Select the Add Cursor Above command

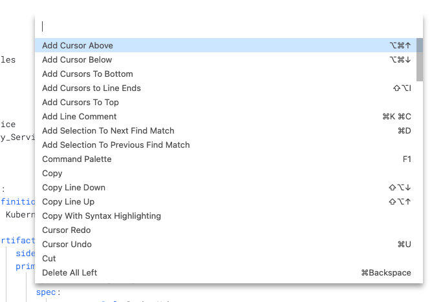click(x=78, y=45)
